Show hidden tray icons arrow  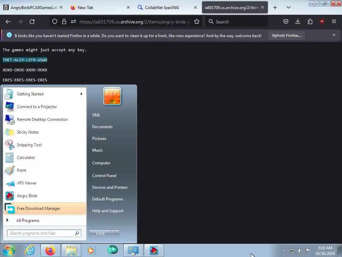pos(284,251)
